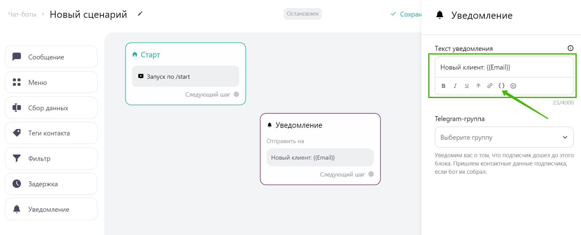This screenshot has height=235, width=581.
Task: Open the emoji picker
Action: click(x=513, y=86)
